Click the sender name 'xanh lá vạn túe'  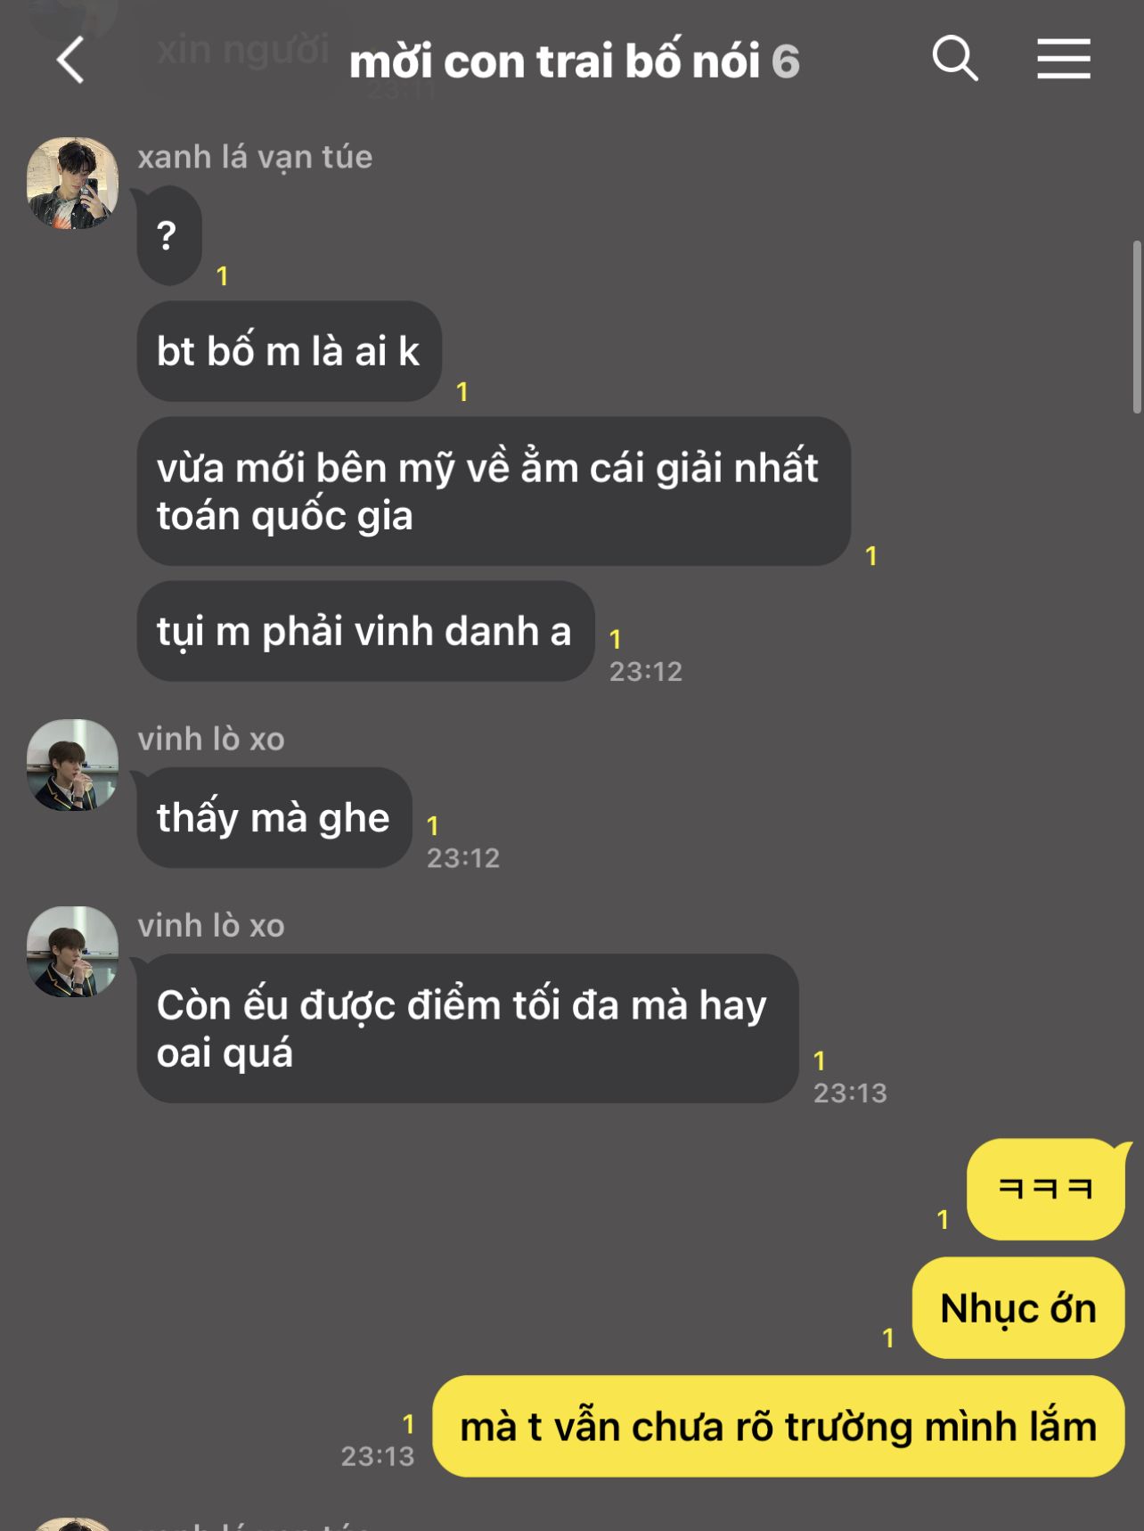[255, 157]
